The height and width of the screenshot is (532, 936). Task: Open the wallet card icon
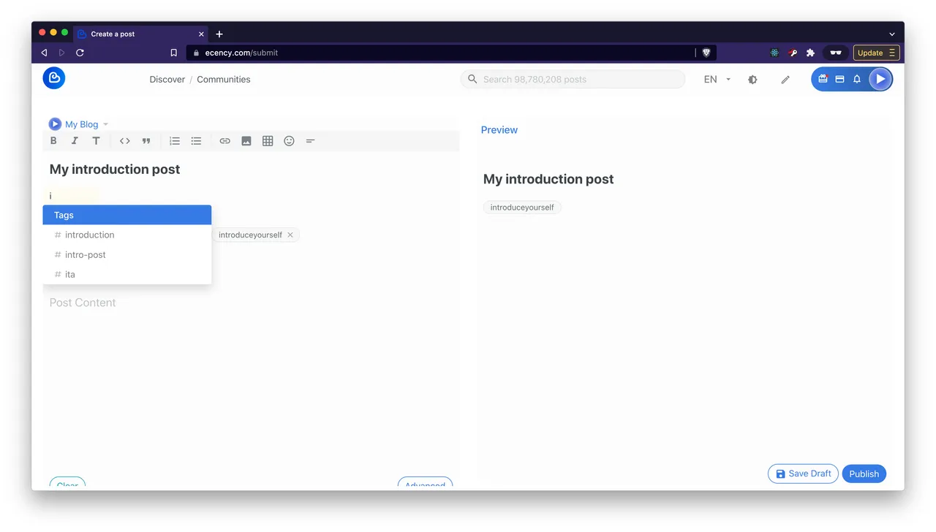coord(839,79)
